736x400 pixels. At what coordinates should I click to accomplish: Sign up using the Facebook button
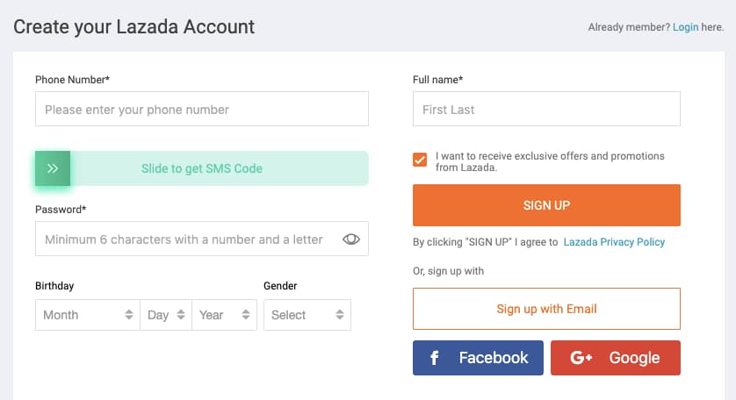tap(478, 358)
